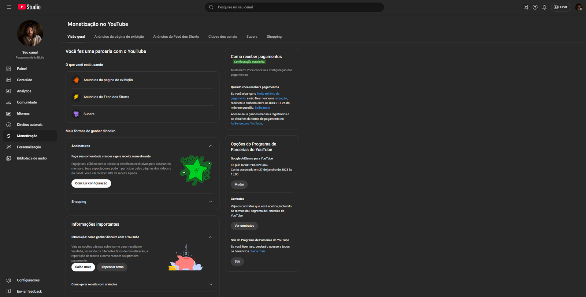
Task: Click Mudar AdSense account button
Action: click(239, 185)
